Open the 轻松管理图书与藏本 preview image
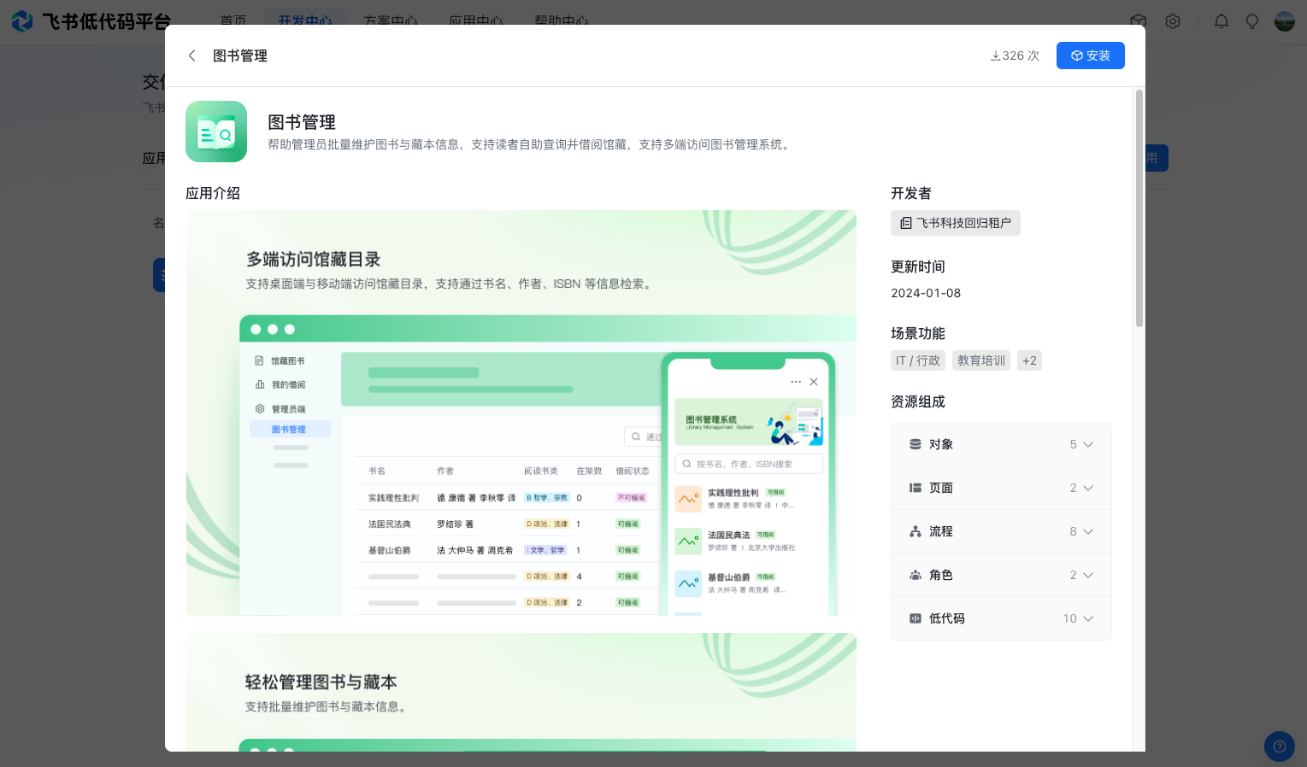 [521, 692]
